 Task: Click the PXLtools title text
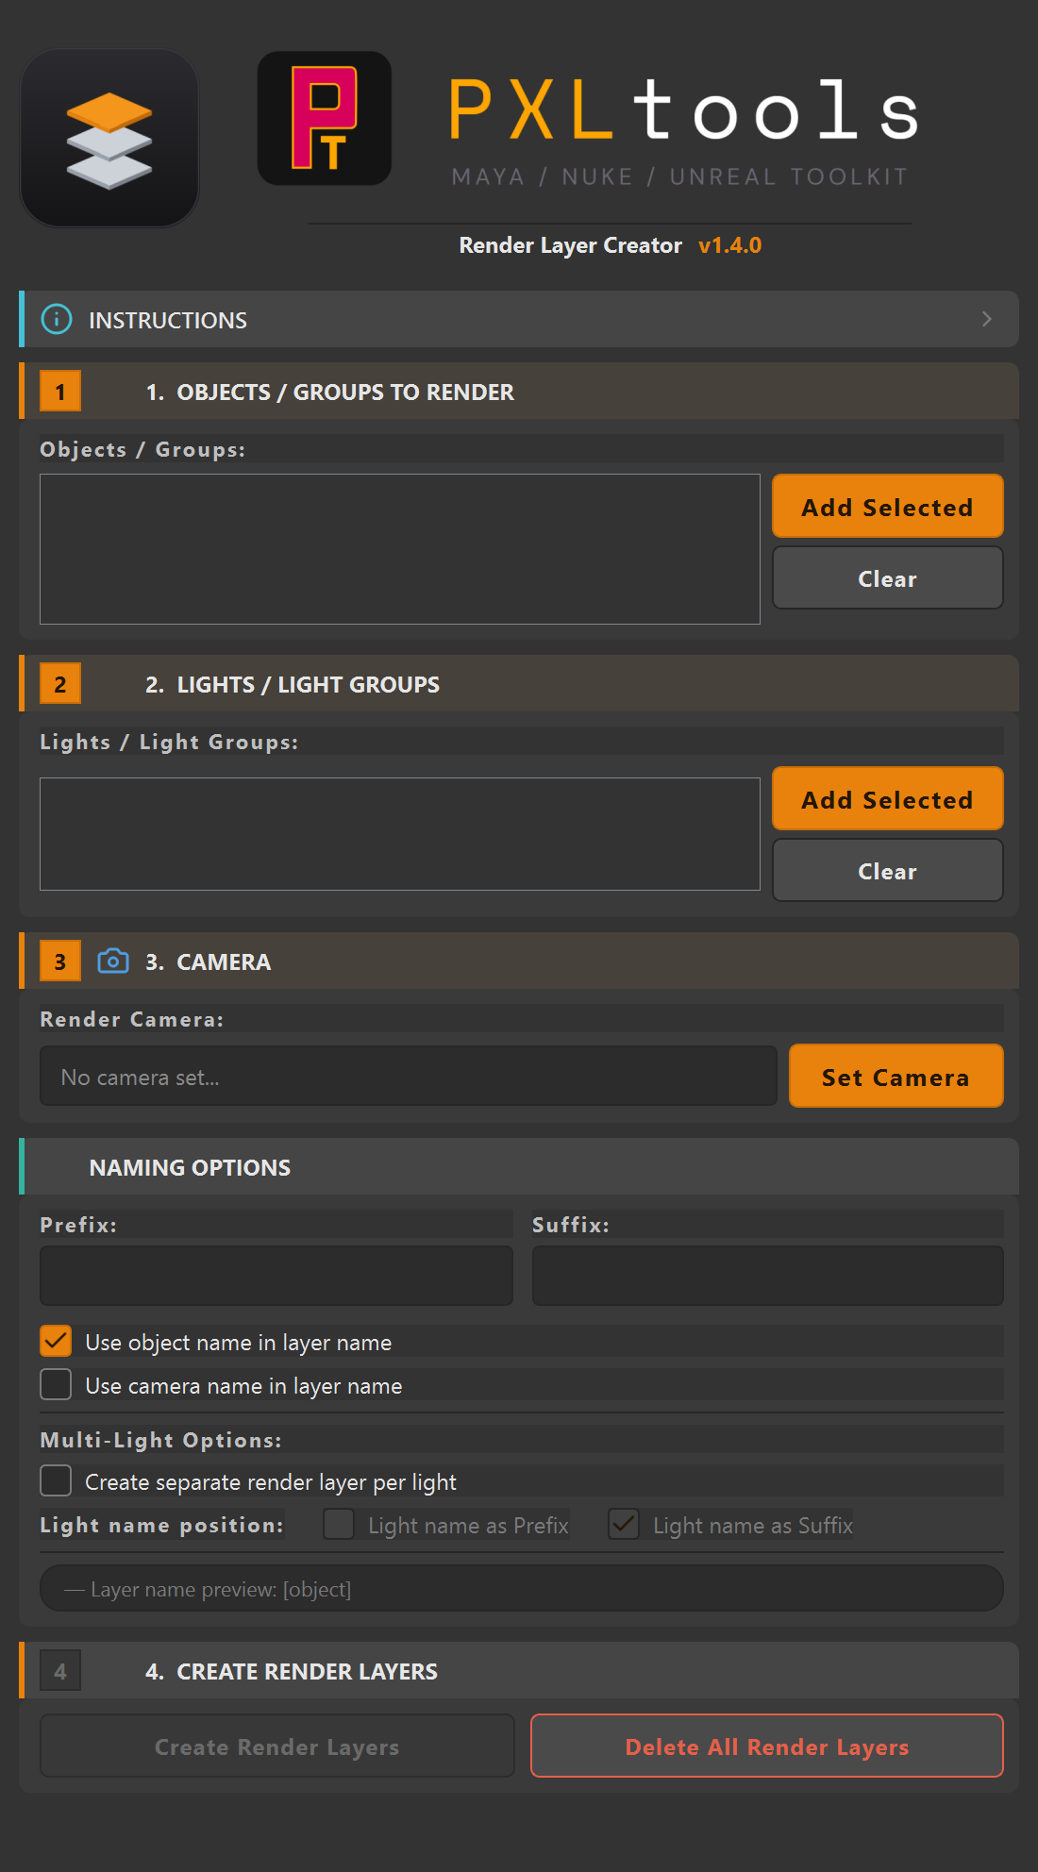coord(684,109)
